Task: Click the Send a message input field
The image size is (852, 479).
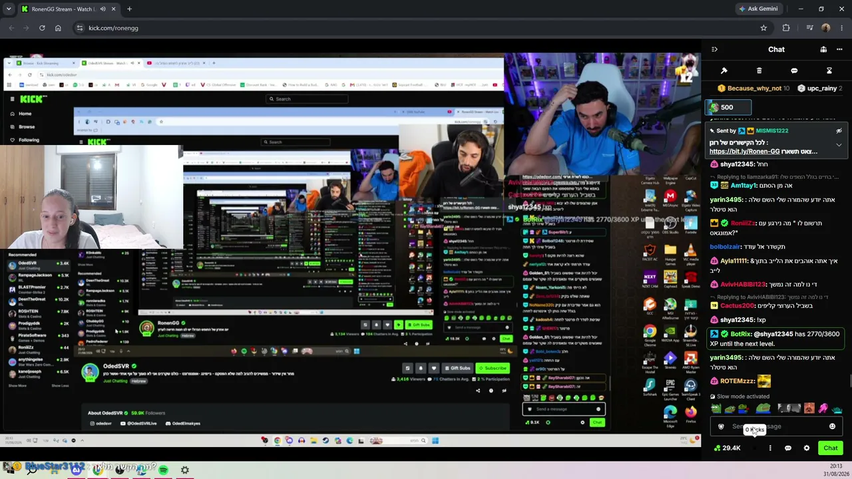Action: coord(775,426)
